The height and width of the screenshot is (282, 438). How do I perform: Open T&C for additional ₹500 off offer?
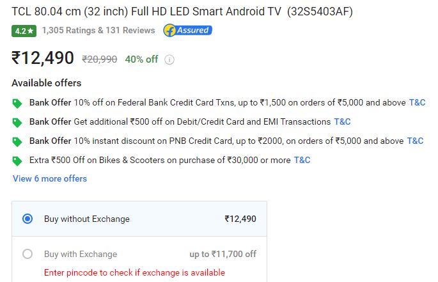pyautogui.click(x=343, y=122)
